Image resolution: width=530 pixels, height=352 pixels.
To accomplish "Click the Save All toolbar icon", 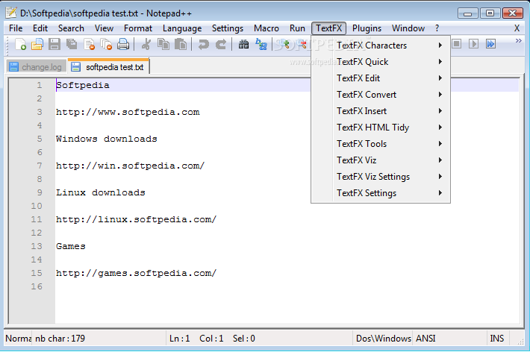I will [72, 44].
